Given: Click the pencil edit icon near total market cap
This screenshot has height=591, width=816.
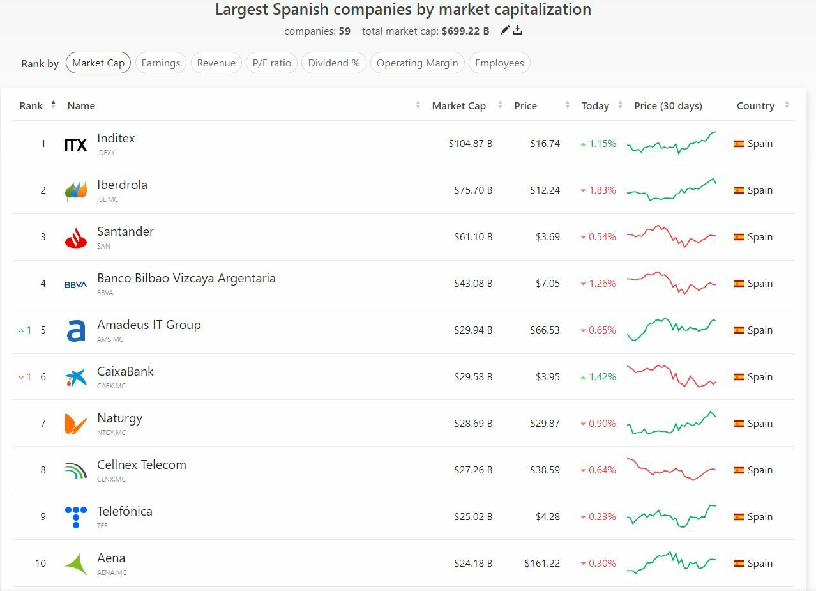Looking at the screenshot, I should point(504,30).
